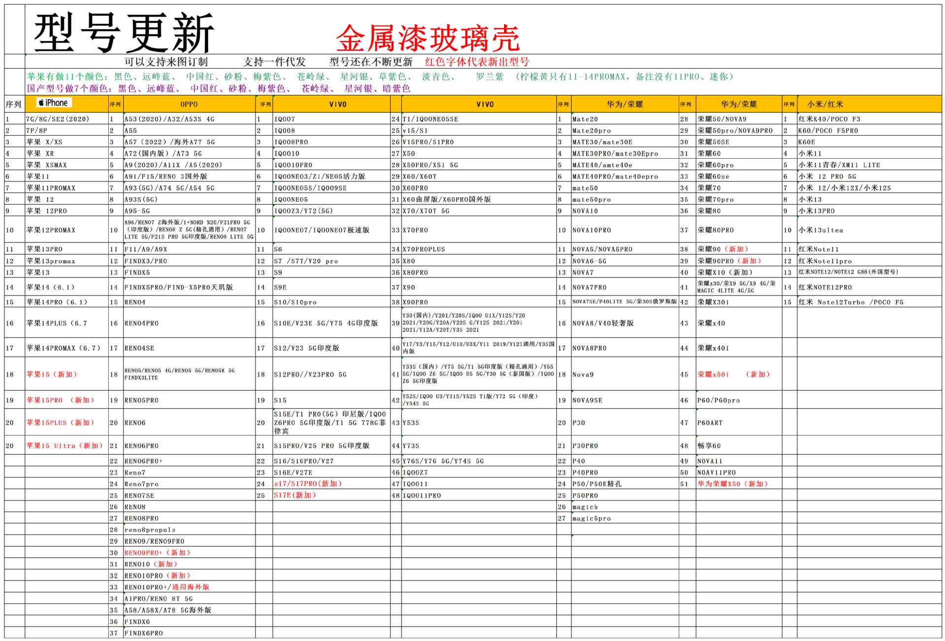Viewport: 945px width, 641px height.
Task: Click the cell RENO9PRO+ (新加)
Action: click(x=157, y=553)
